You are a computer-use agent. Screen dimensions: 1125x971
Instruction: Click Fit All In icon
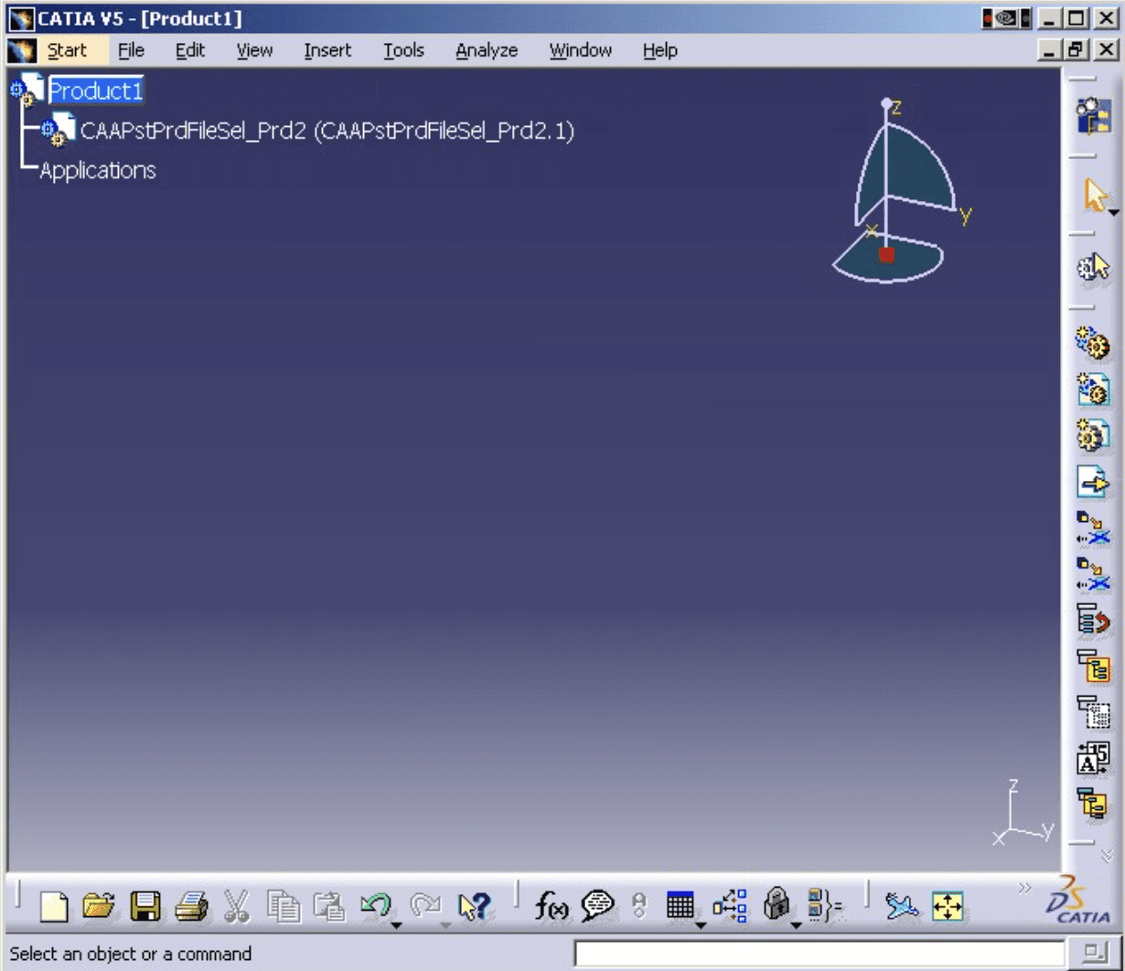click(948, 906)
